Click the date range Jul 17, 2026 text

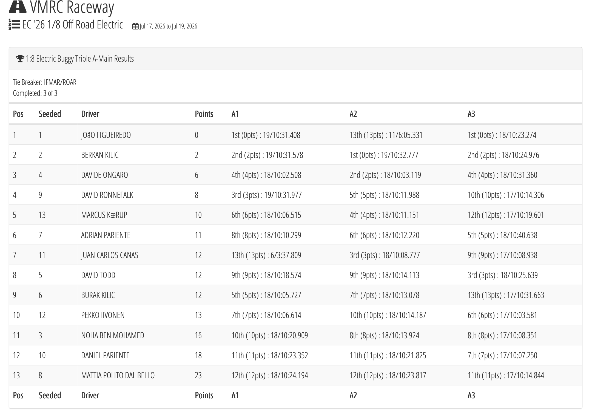tap(169, 26)
